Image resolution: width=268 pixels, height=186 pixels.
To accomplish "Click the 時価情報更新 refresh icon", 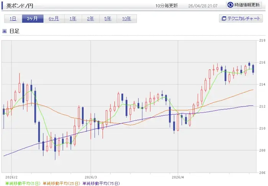I will (230, 5).
